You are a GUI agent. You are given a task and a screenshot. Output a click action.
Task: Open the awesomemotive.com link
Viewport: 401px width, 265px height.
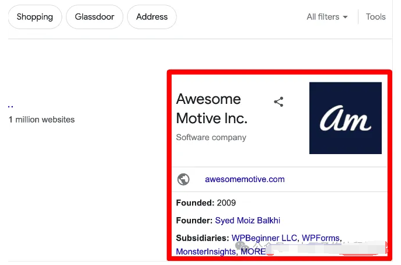pyautogui.click(x=245, y=179)
